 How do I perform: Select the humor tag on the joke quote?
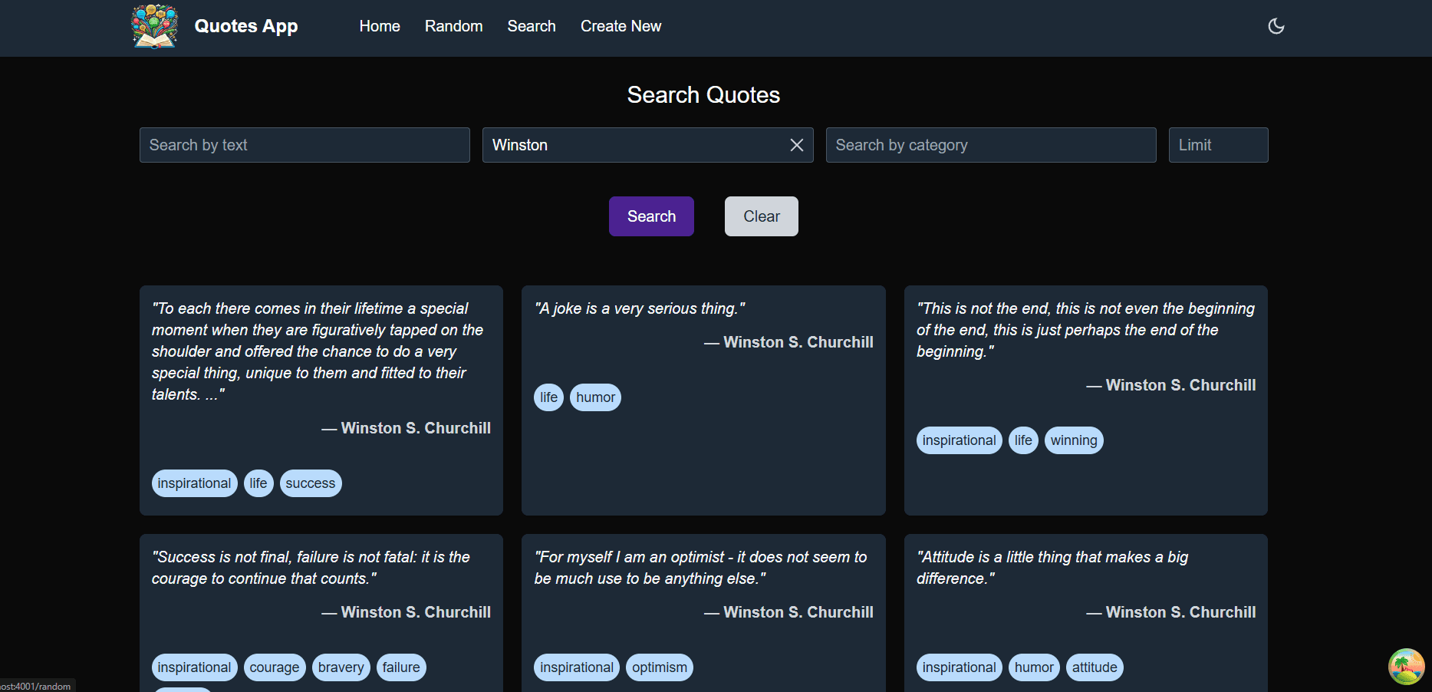pos(595,397)
